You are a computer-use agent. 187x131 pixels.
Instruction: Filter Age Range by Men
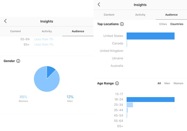[167, 83]
